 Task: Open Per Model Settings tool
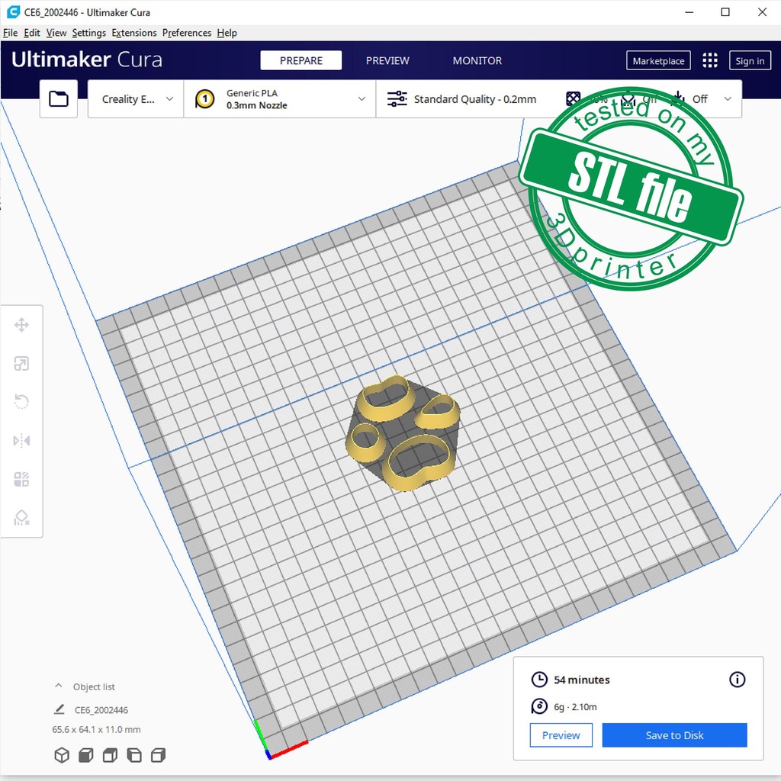tap(21, 479)
